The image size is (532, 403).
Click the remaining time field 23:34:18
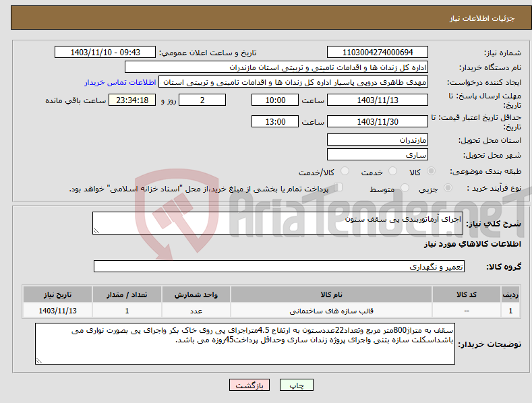pos(132,100)
